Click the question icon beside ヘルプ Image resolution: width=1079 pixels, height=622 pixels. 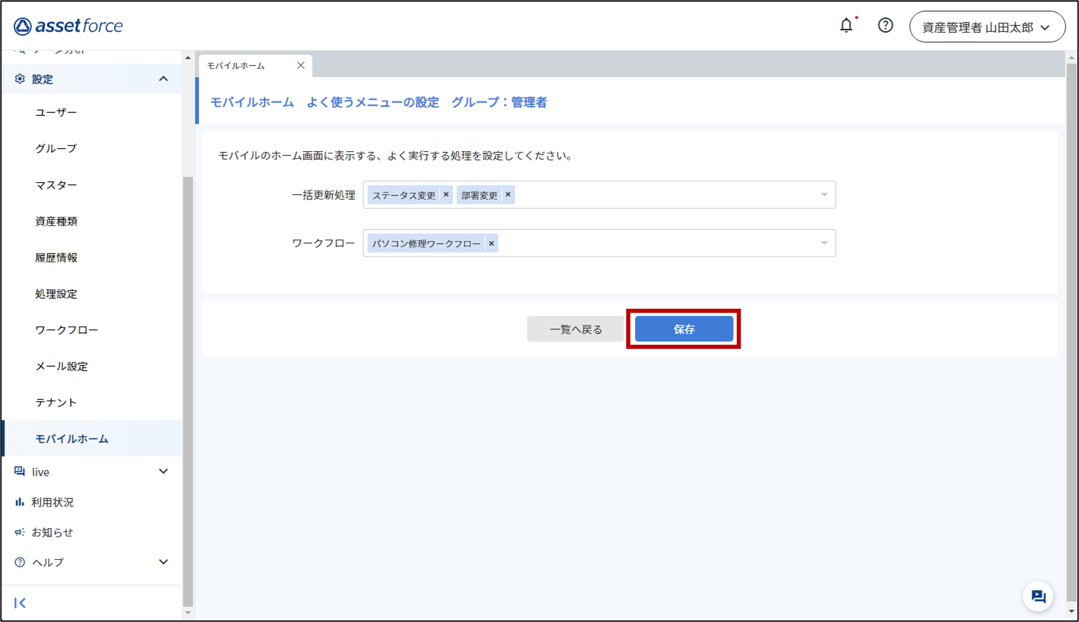click(19, 562)
